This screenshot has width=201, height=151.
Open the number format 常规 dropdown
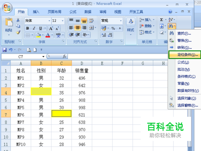[121, 21]
